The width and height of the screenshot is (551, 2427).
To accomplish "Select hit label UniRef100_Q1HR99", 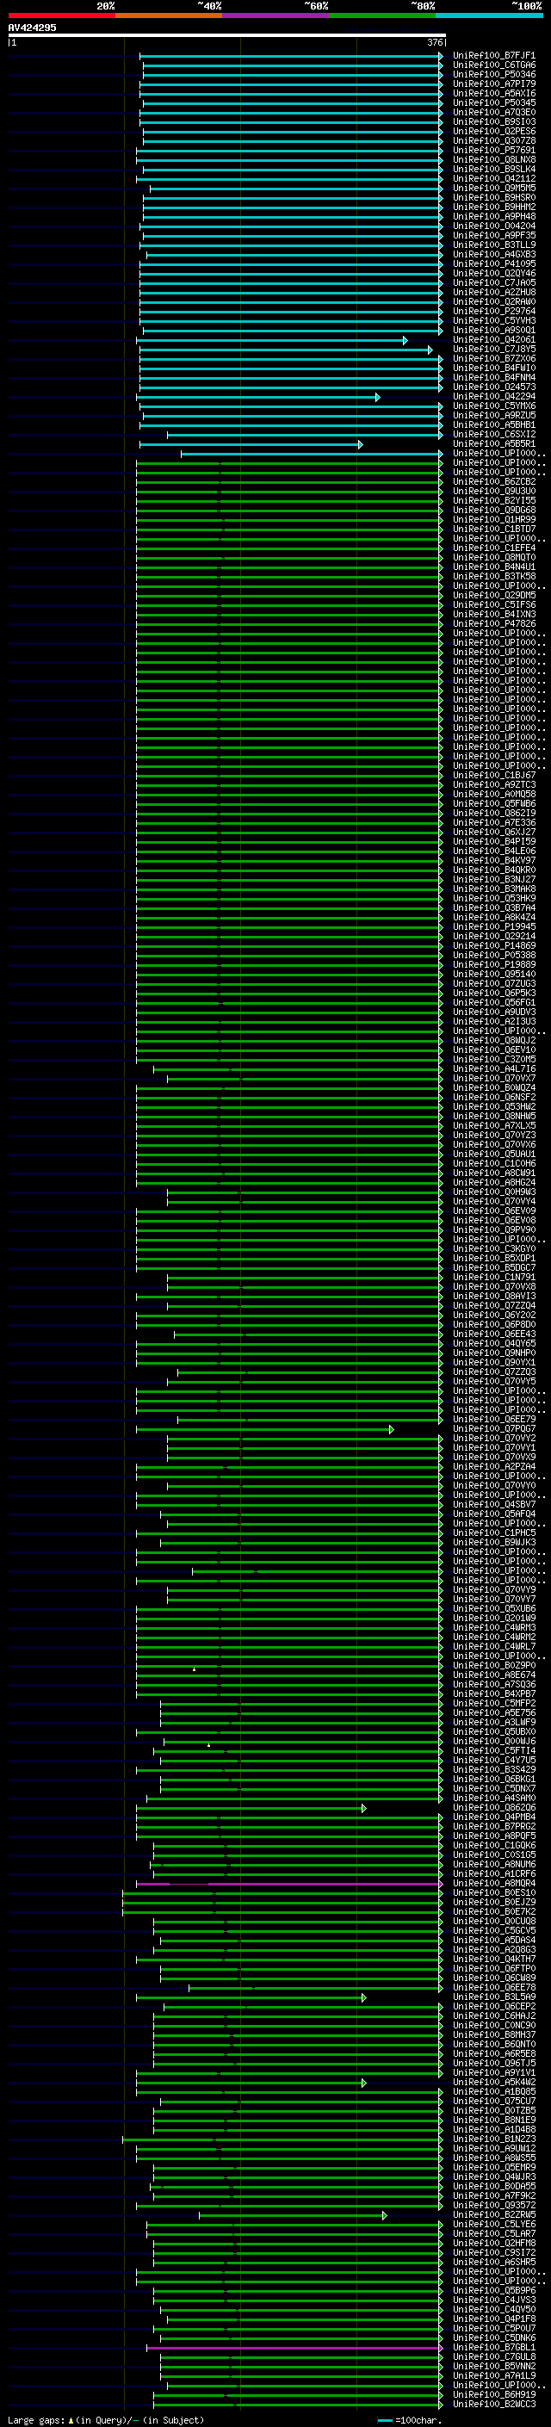I will [493, 519].
